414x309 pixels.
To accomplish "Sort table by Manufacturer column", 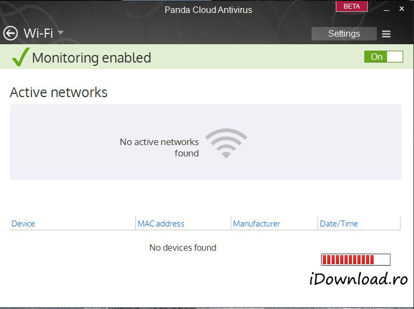I will coord(257,224).
